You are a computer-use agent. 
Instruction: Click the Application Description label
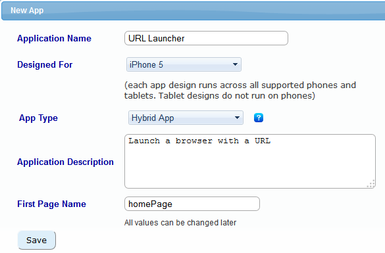(x=65, y=162)
